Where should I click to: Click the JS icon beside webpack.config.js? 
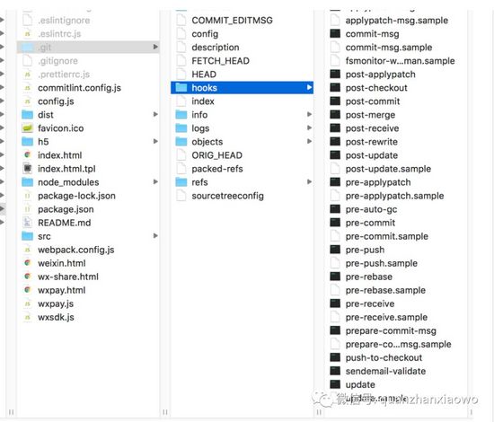pos(28,250)
